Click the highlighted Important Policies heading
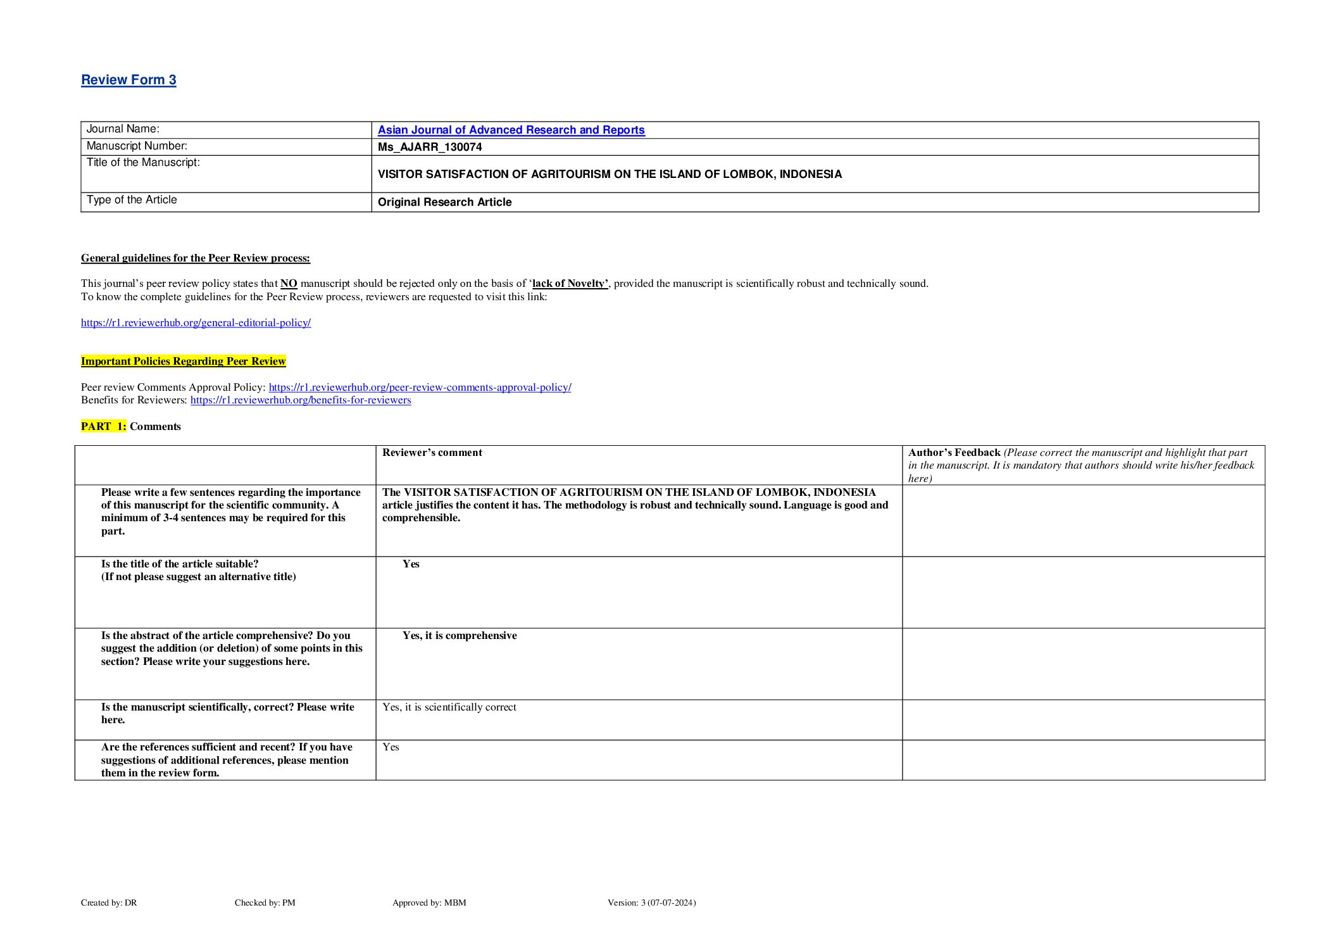 pyautogui.click(x=183, y=362)
